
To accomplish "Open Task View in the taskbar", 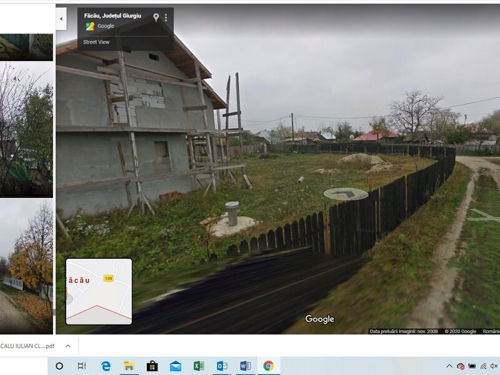I will 82,366.
